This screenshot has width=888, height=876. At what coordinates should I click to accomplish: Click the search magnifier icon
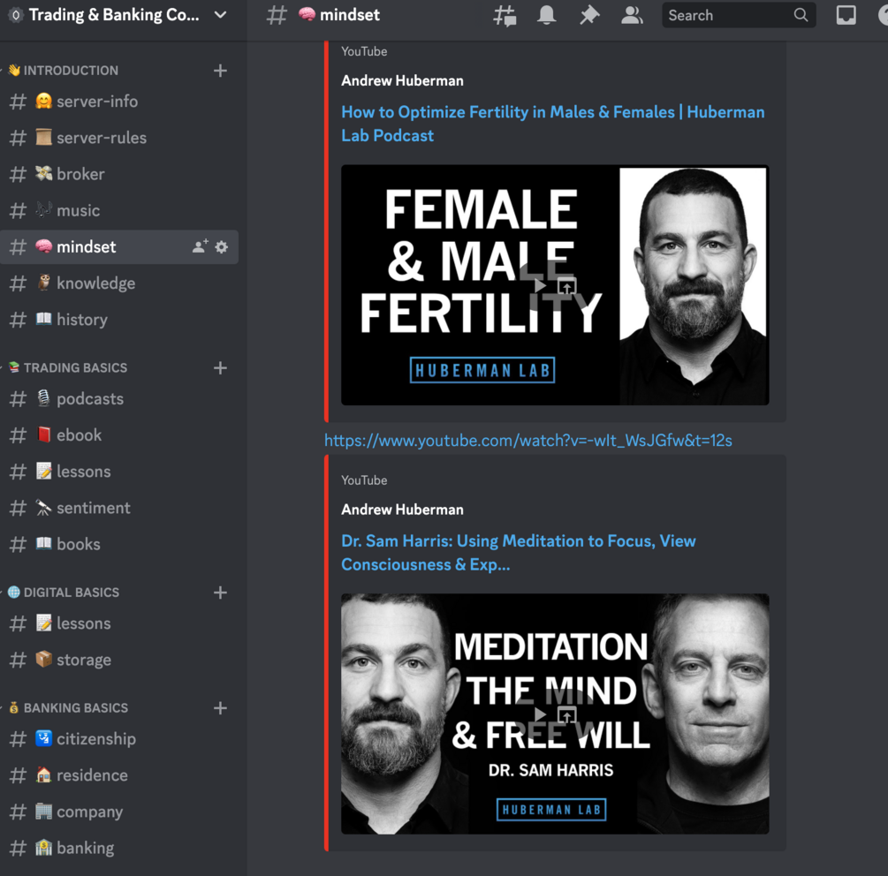[801, 15]
